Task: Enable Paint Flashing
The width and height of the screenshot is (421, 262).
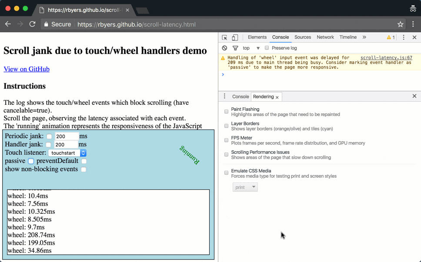Action: [226, 112]
